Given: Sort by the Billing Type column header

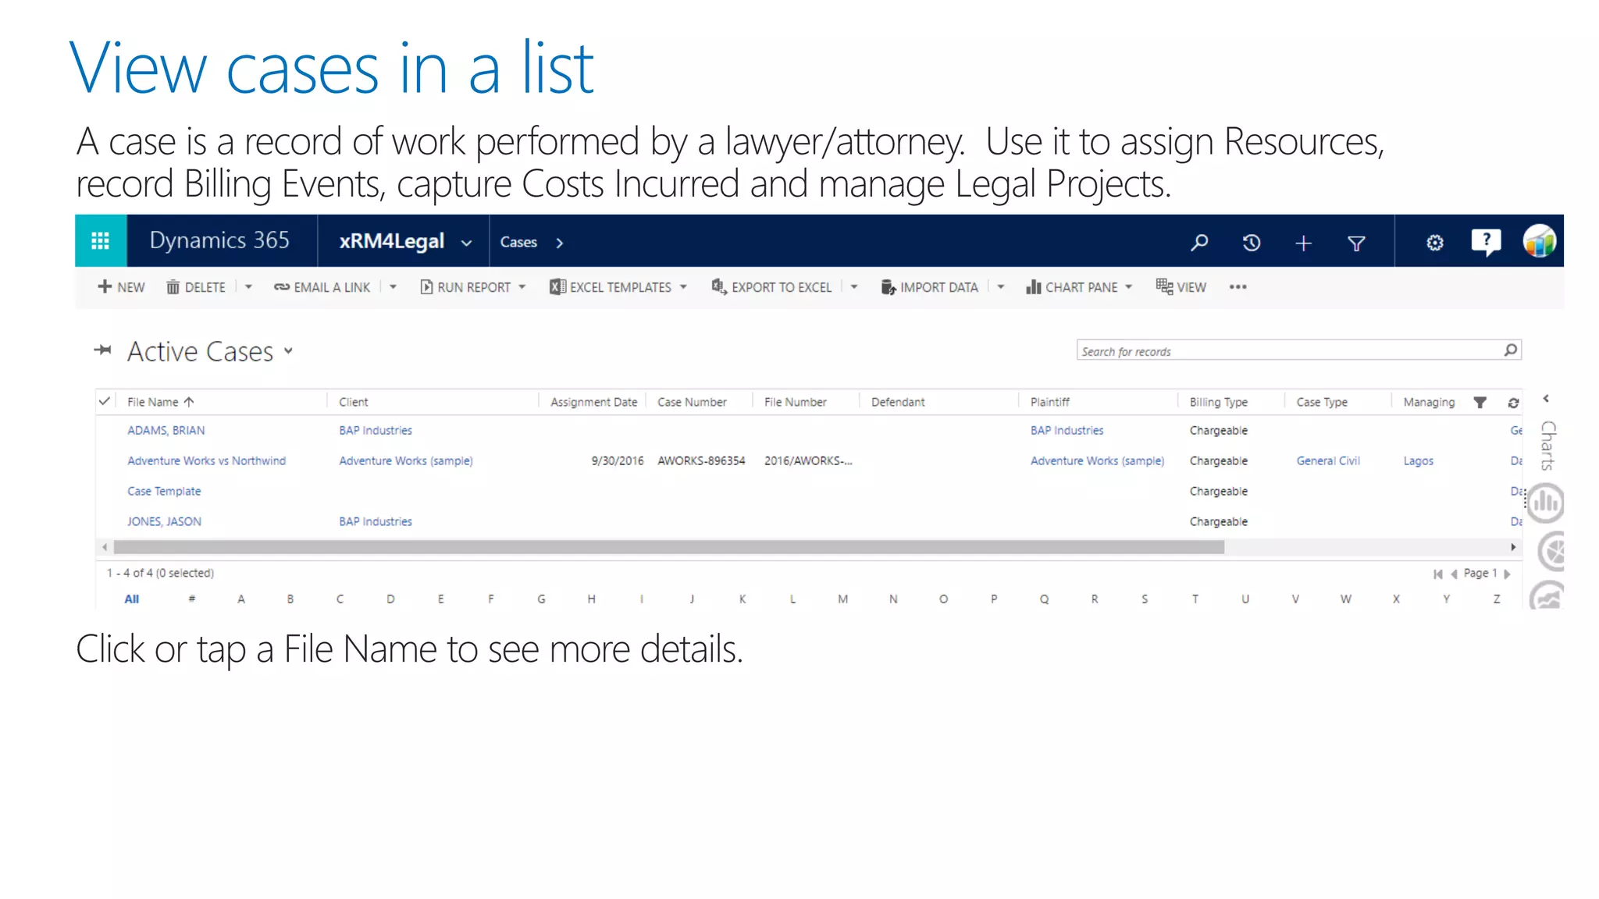Looking at the screenshot, I should [1218, 402].
